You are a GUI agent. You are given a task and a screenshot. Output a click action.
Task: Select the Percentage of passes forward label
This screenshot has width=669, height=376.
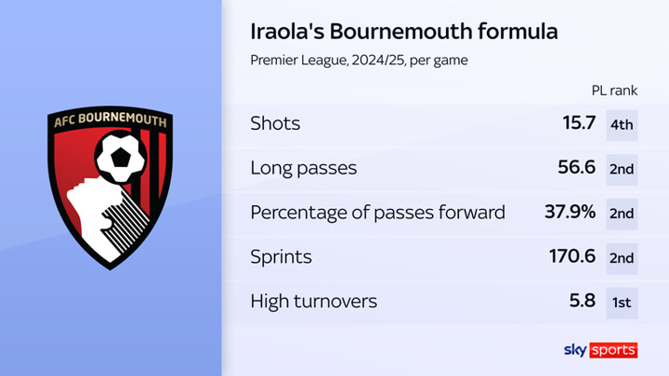coord(378,213)
